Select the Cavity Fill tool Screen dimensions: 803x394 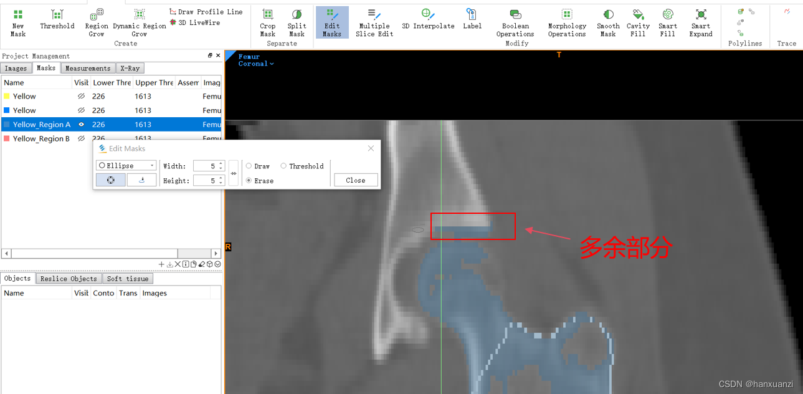pos(638,23)
